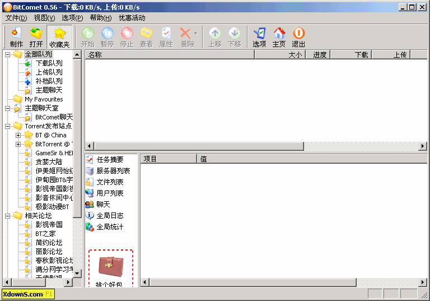Screen dimensions: 430x301
Task: Open the 选项(P) menu
Action: click(72, 18)
